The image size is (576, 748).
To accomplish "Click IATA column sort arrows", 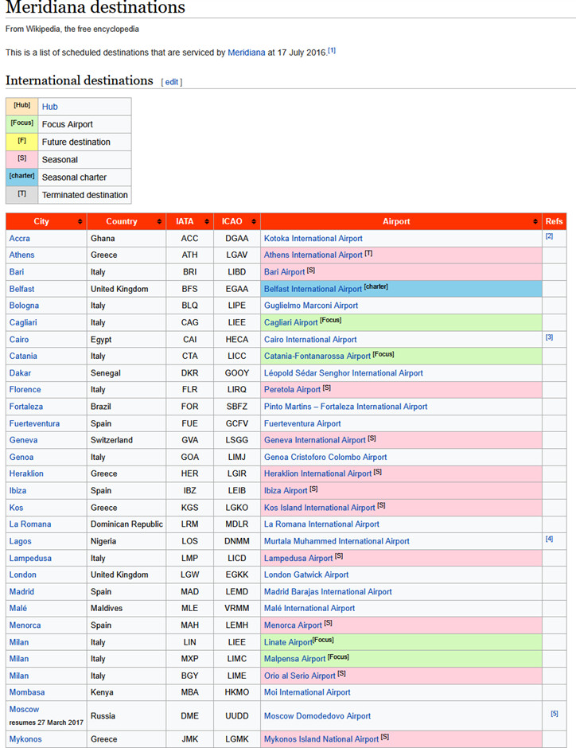I will click(207, 221).
